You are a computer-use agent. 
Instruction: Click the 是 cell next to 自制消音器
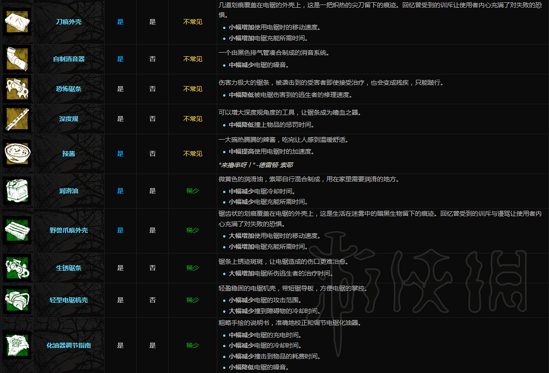coord(120,59)
